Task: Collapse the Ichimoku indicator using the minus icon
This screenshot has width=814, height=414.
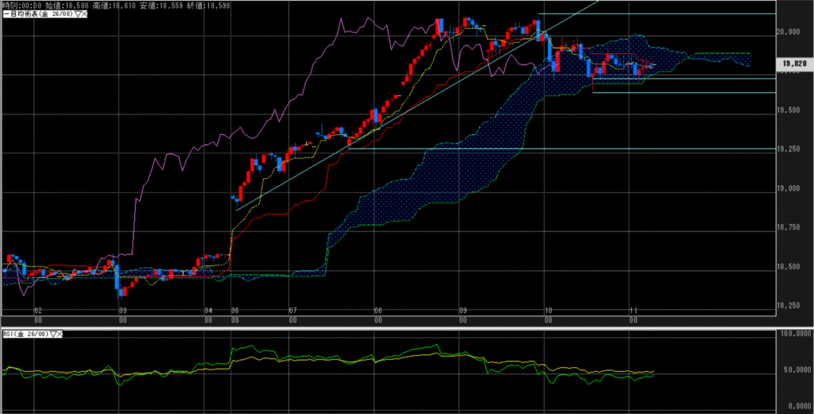Action: 4,14
